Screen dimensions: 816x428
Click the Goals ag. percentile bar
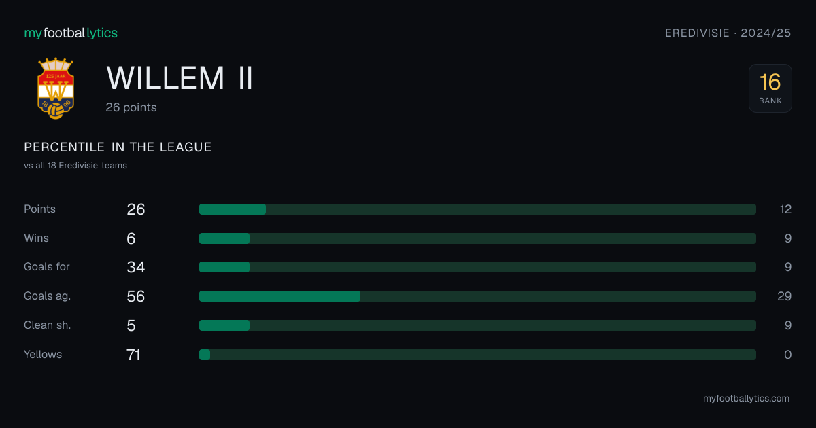coord(477,296)
